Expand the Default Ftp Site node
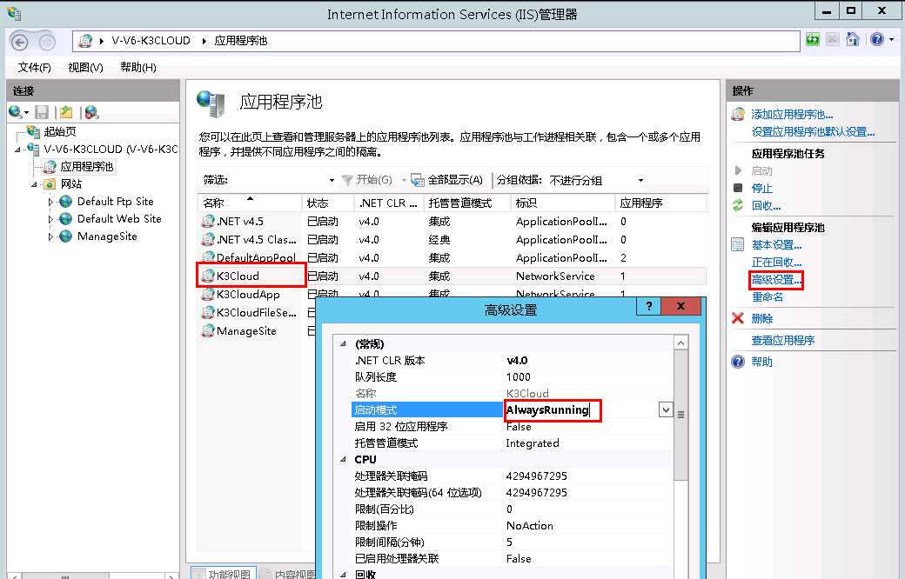905x579 pixels. (50, 202)
